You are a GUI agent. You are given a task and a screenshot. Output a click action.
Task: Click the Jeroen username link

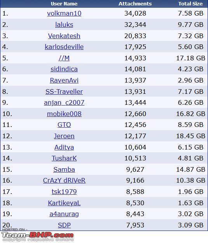click(64, 136)
